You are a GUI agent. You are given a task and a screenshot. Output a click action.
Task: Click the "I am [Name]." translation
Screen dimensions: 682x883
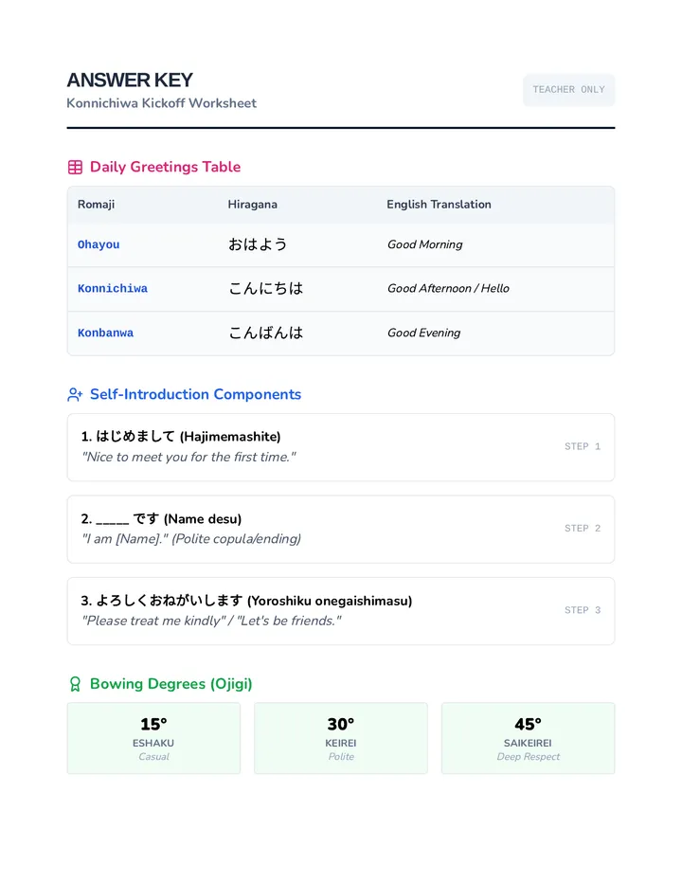191,539
